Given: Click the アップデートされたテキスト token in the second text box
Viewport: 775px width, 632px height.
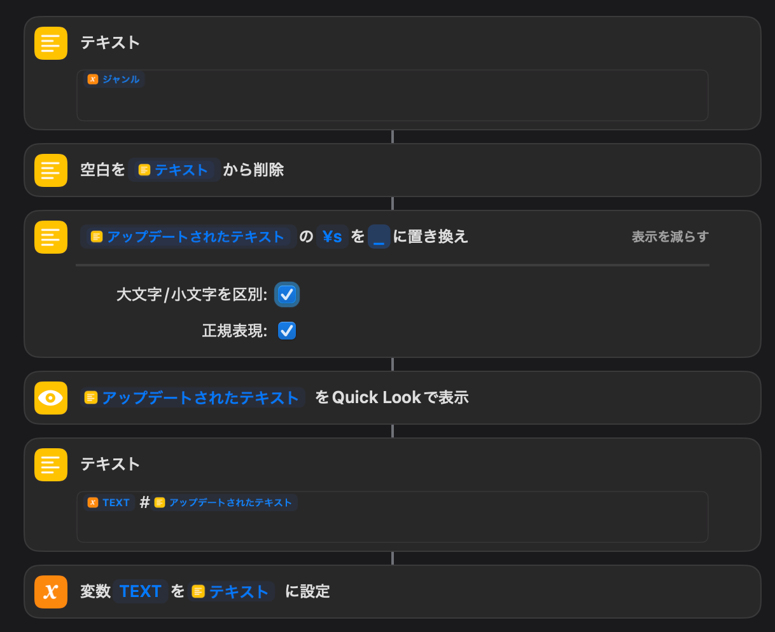Looking at the screenshot, I should (x=224, y=503).
